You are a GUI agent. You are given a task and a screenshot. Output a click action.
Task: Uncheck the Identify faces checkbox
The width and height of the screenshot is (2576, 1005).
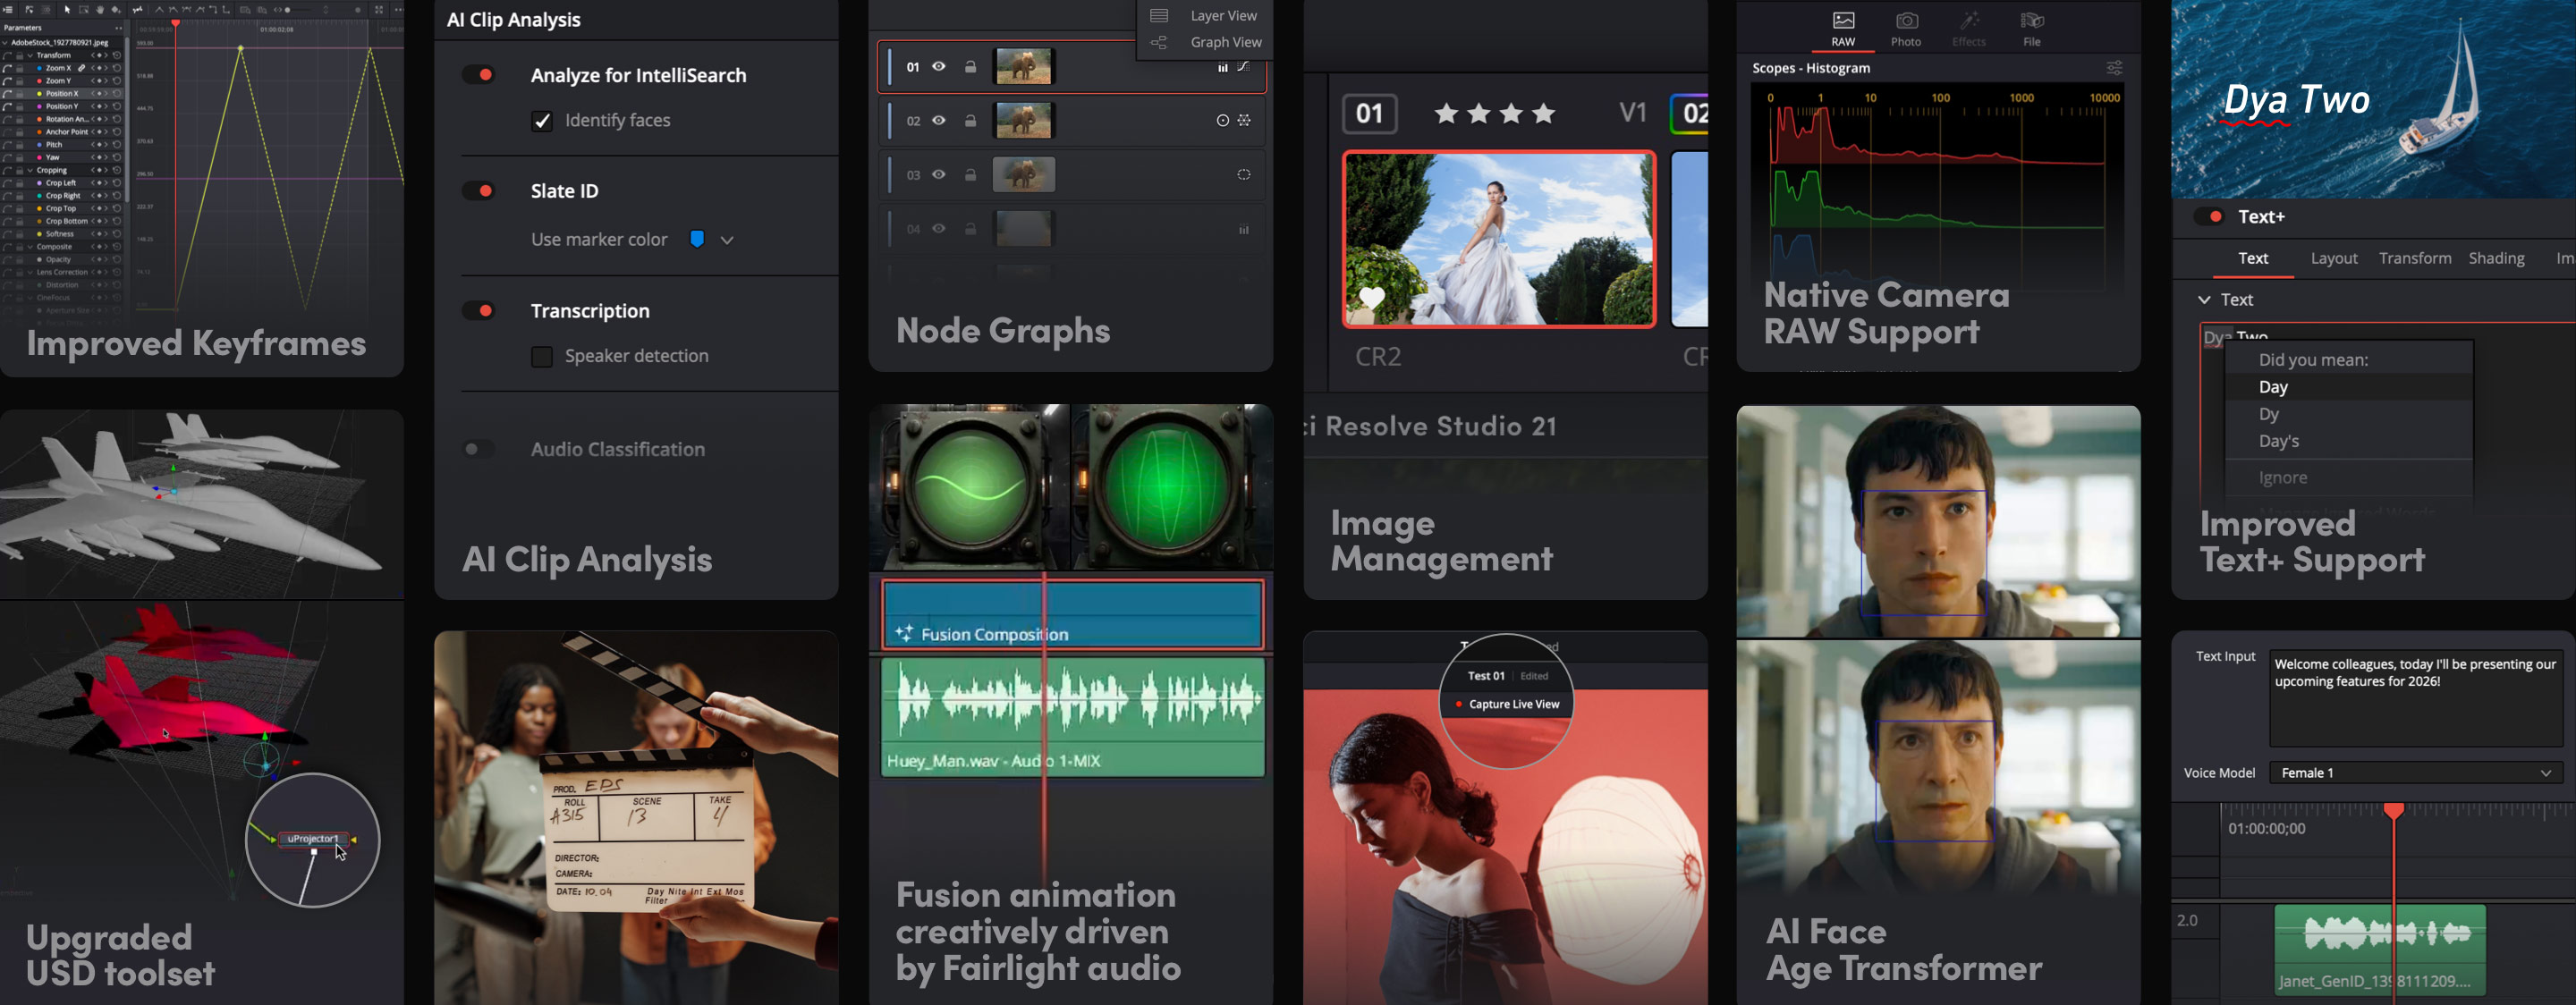(x=542, y=121)
